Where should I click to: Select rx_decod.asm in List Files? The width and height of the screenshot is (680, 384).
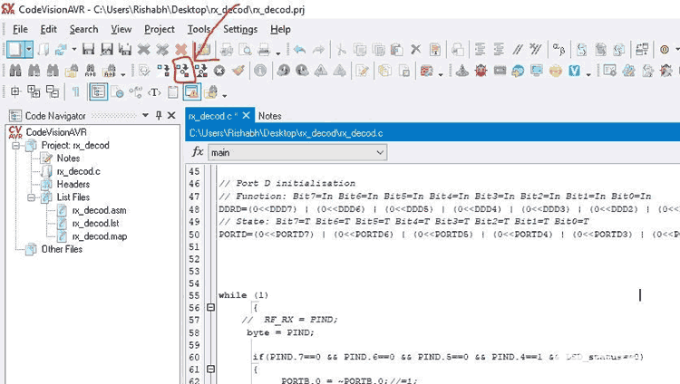click(100, 211)
